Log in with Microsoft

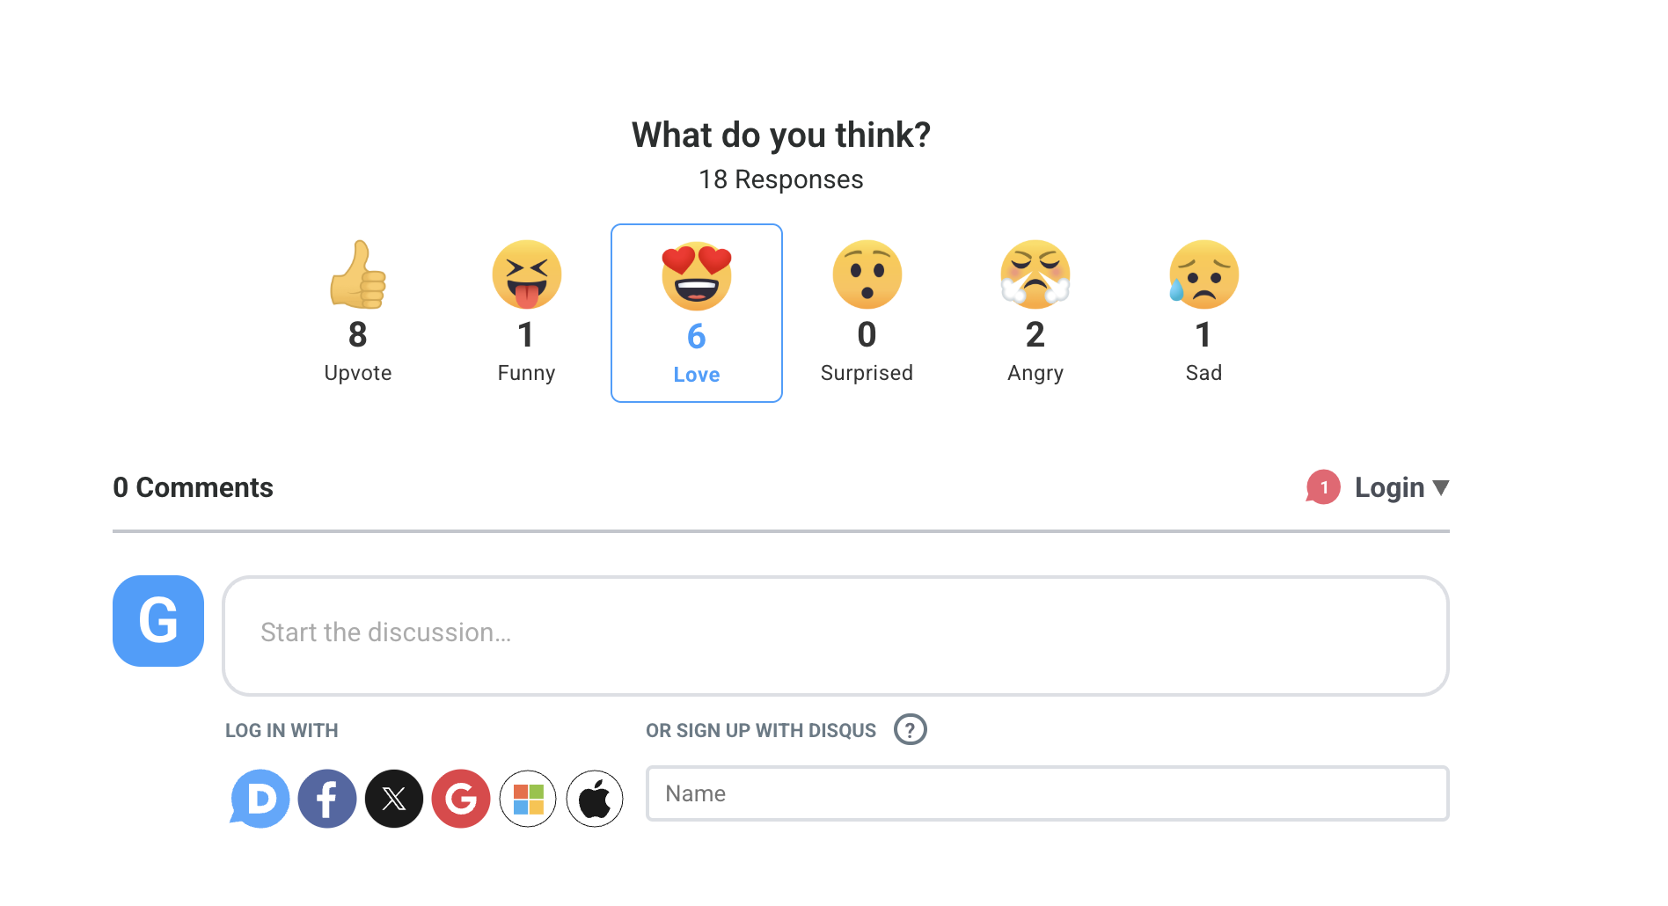click(x=527, y=799)
